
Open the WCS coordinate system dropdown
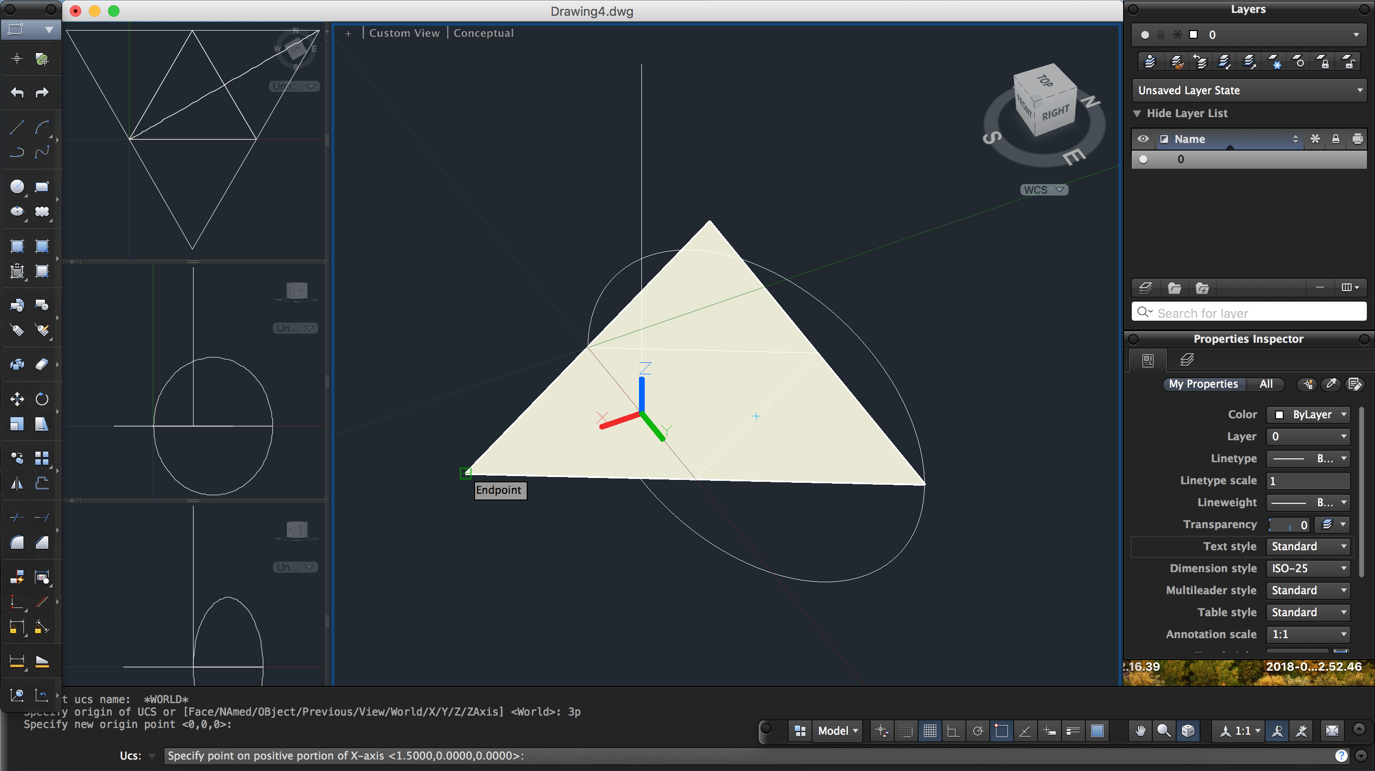click(x=1043, y=190)
